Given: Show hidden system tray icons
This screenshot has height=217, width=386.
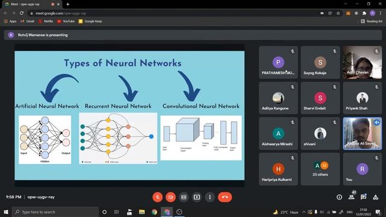Looking at the screenshot, I should pyautogui.click(x=304, y=212).
